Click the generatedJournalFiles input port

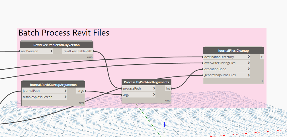(x=227, y=75)
